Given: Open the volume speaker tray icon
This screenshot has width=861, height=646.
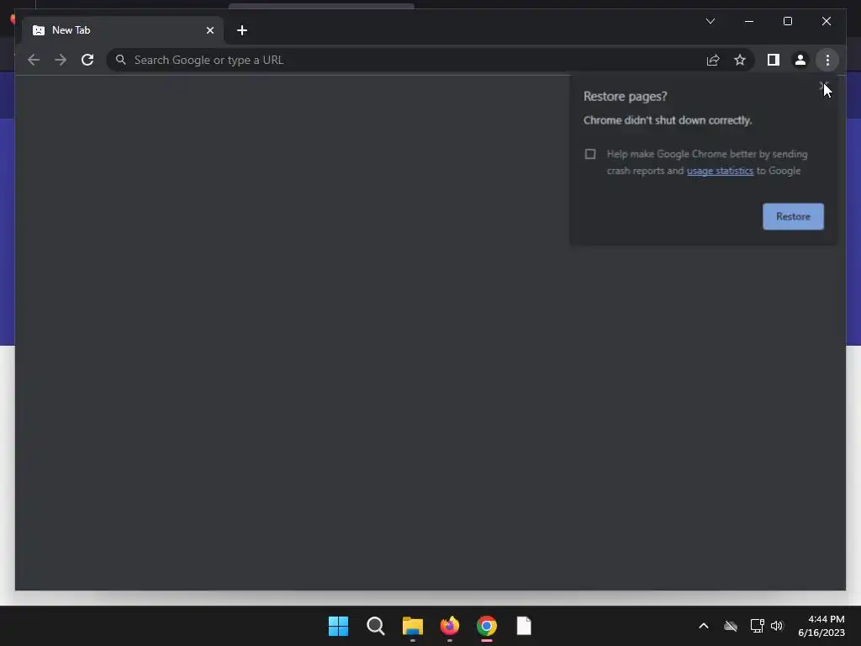Looking at the screenshot, I should tap(777, 626).
